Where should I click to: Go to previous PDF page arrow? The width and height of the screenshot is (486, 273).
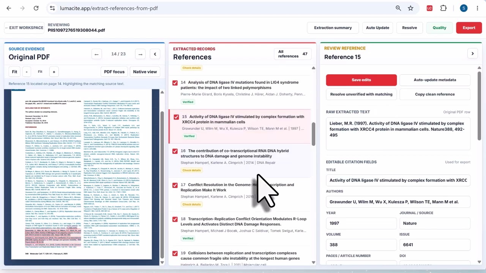click(x=96, y=54)
